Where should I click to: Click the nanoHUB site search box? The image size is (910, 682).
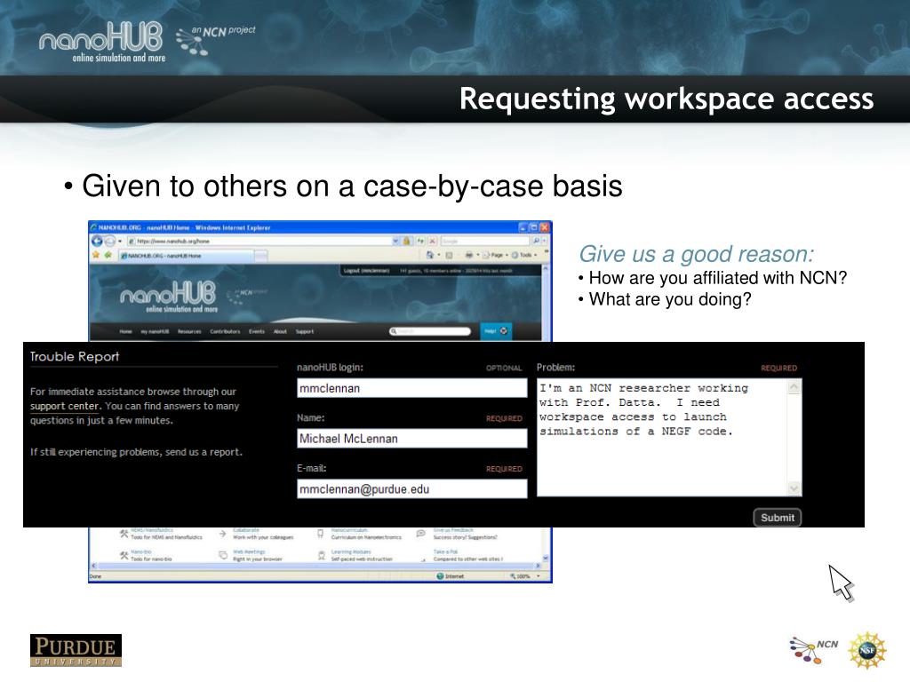(x=429, y=331)
